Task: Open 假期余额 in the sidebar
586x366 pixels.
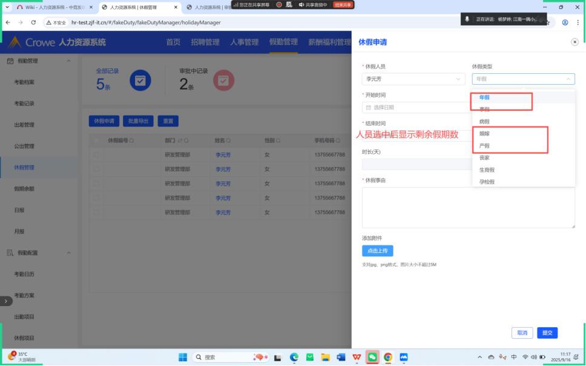Action: [24, 189]
